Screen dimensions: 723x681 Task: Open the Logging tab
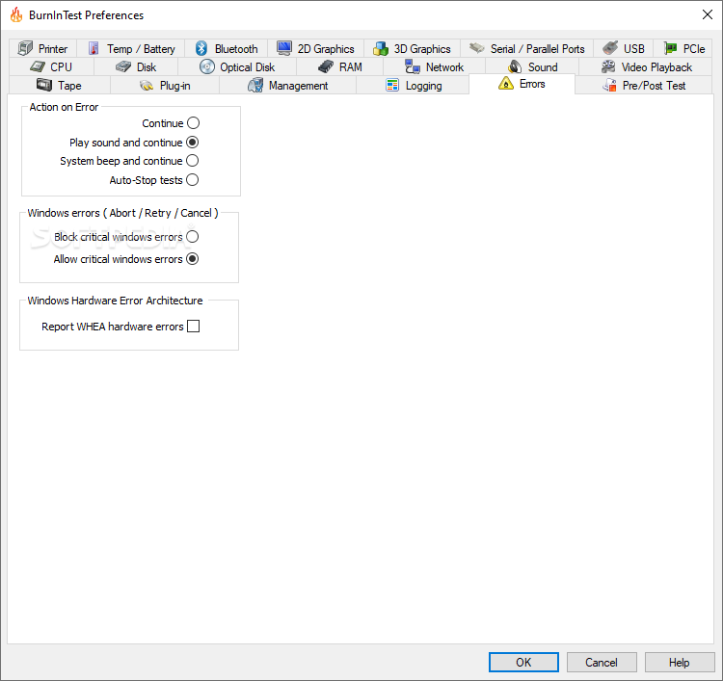coord(414,85)
